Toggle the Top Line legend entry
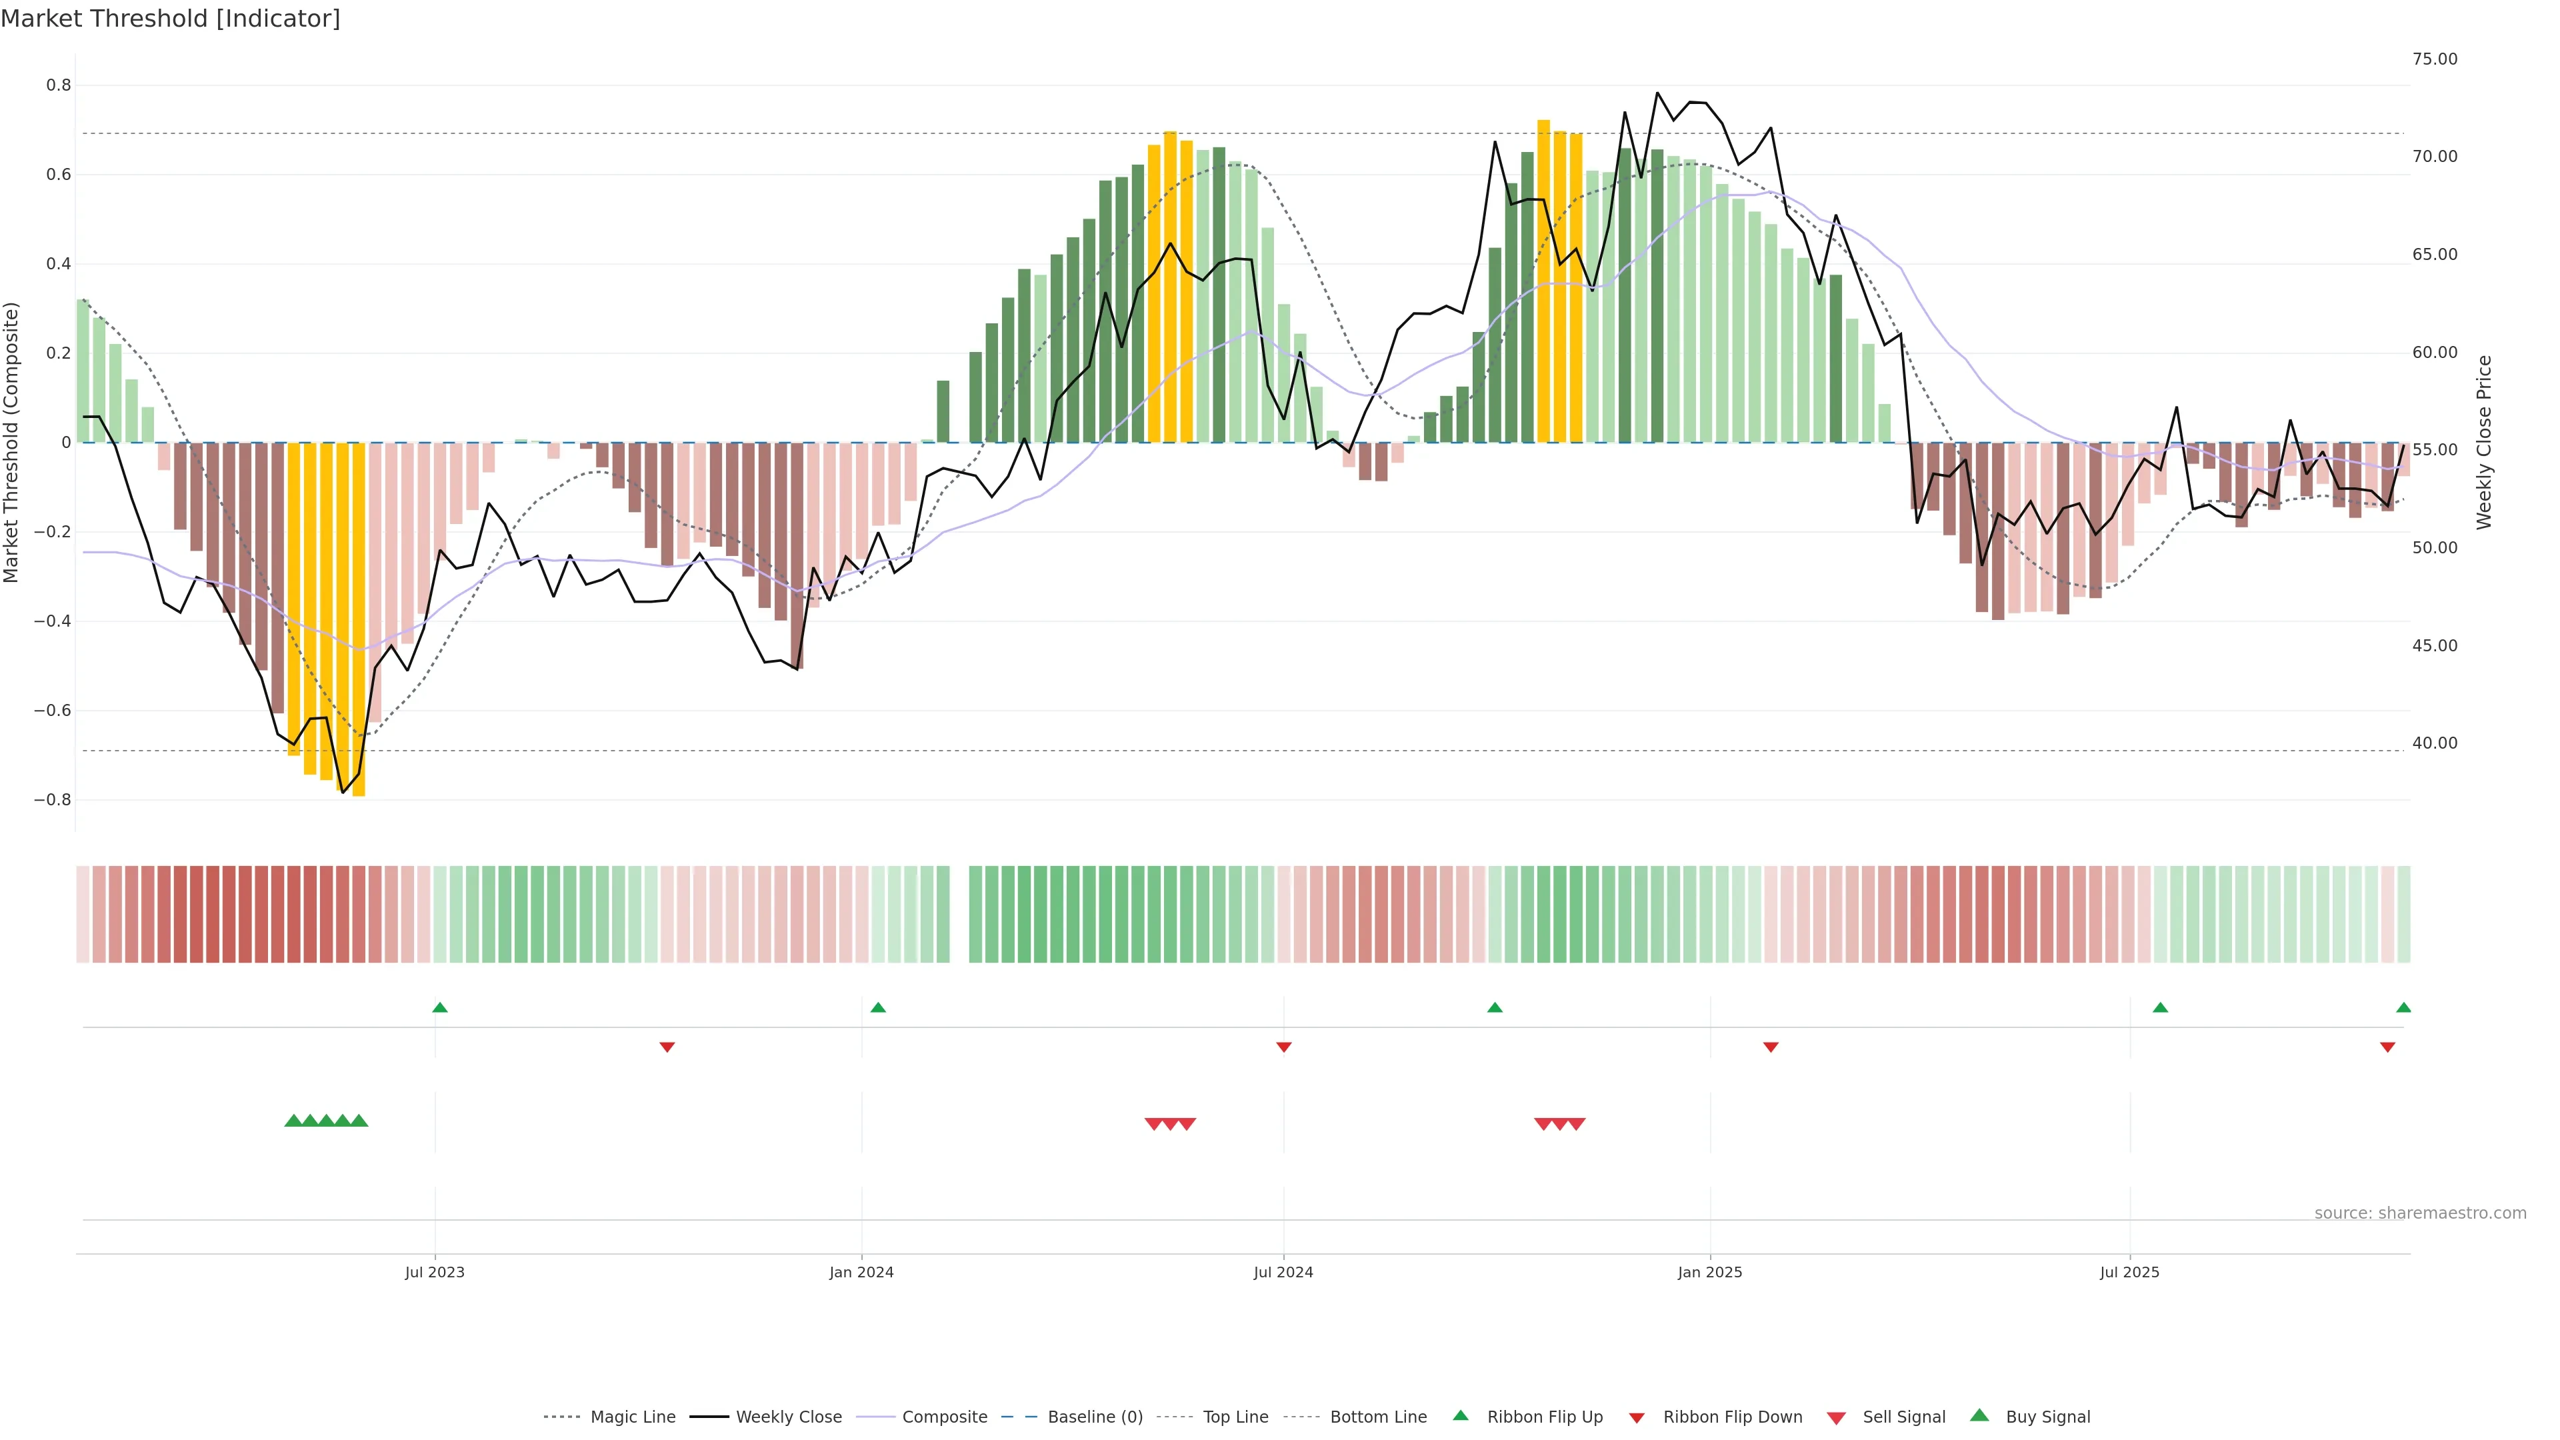The image size is (2560, 1440). (x=1235, y=1417)
